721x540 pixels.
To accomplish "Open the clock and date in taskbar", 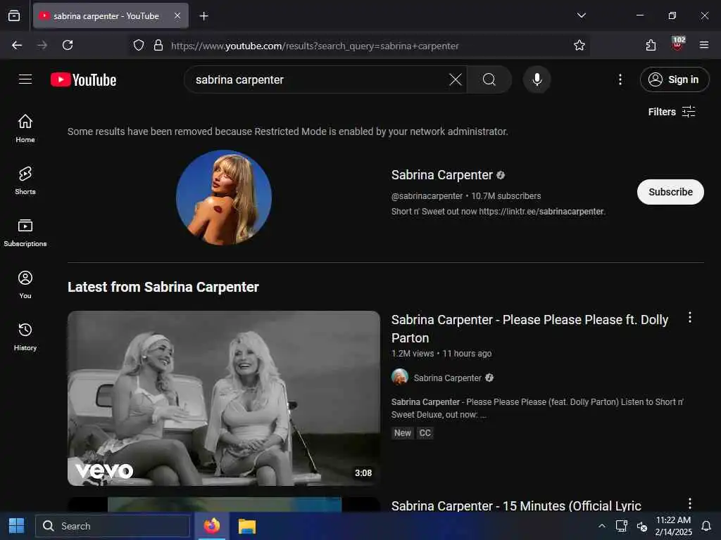I will 673,526.
